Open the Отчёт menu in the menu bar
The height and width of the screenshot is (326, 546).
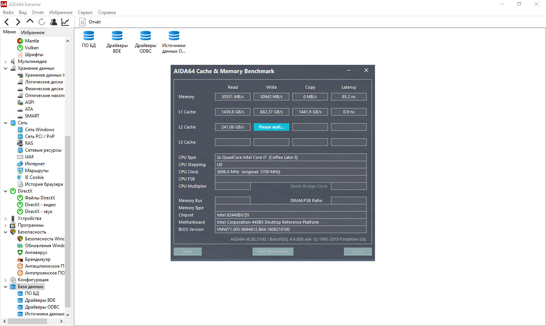(x=38, y=13)
